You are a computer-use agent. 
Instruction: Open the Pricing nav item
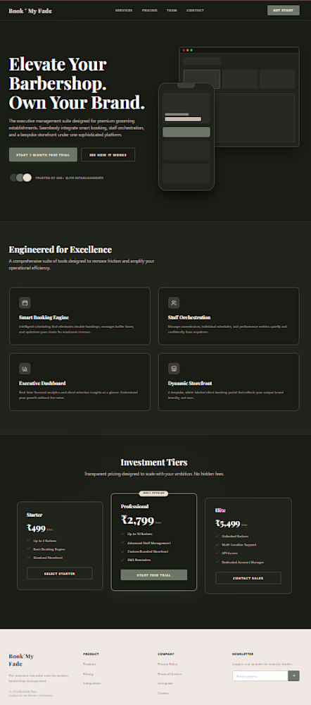pyautogui.click(x=149, y=11)
